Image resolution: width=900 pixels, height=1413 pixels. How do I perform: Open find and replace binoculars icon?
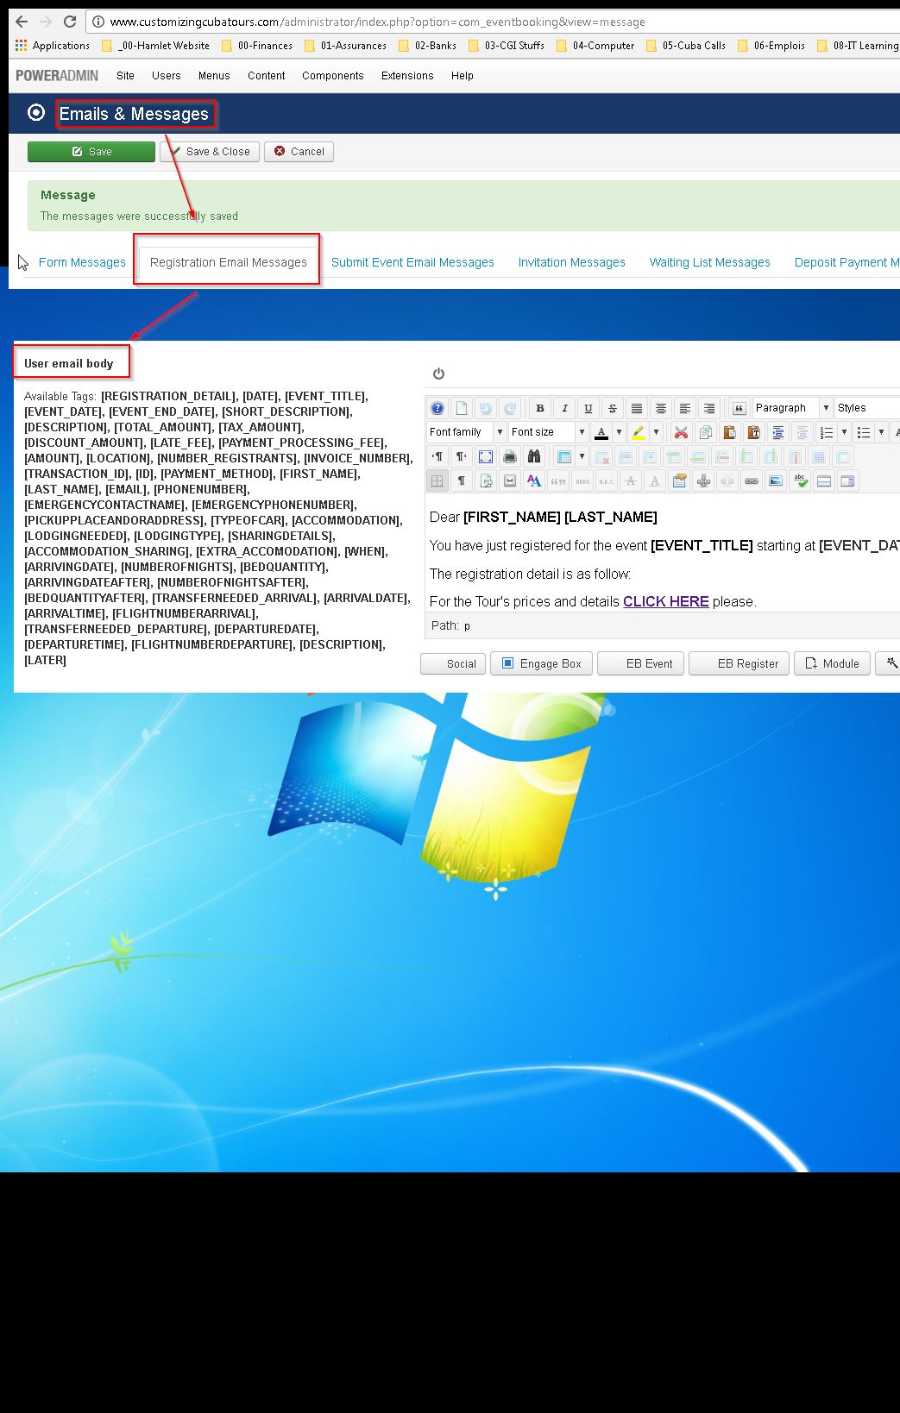(x=534, y=457)
